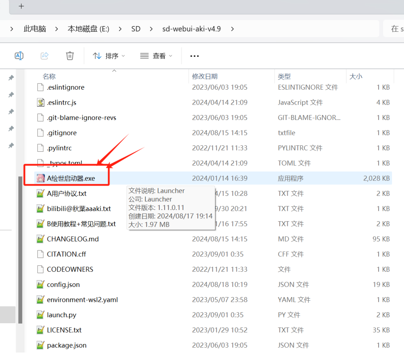This screenshot has width=404, height=355.
Task: Click file name .eslintrc.js
Action: 62,102
